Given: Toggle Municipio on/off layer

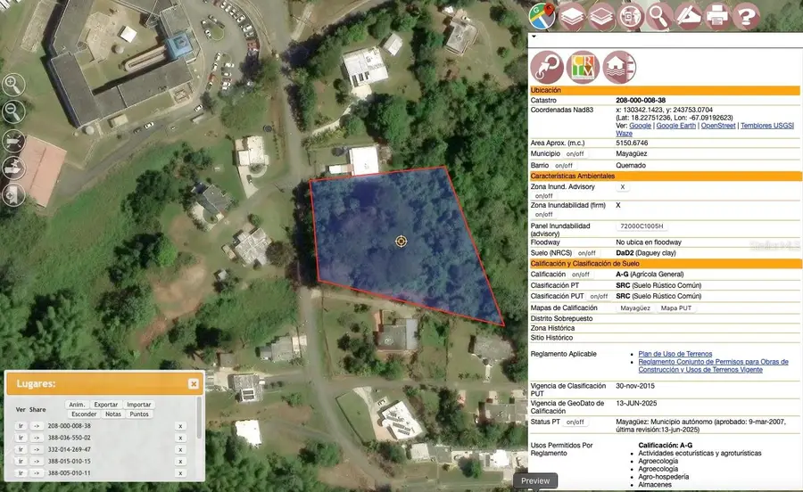Looking at the screenshot, I should 575,154.
